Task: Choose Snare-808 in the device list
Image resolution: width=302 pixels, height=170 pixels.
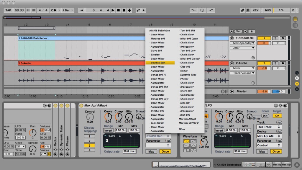Action: point(186,91)
